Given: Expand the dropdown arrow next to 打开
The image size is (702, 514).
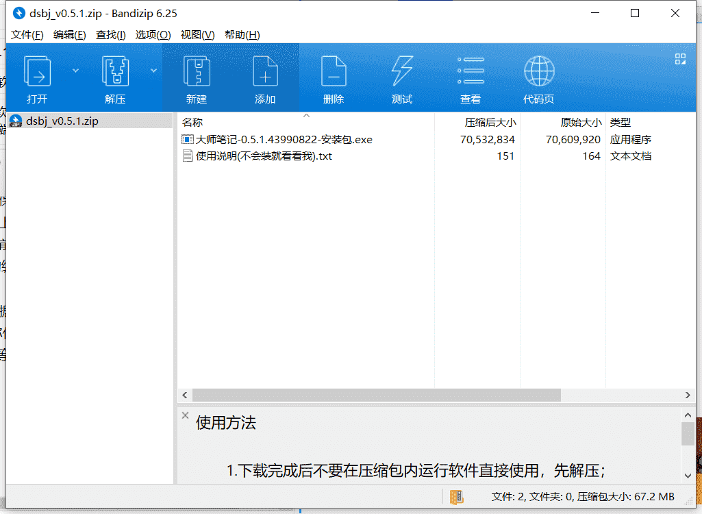Looking at the screenshot, I should [75, 71].
